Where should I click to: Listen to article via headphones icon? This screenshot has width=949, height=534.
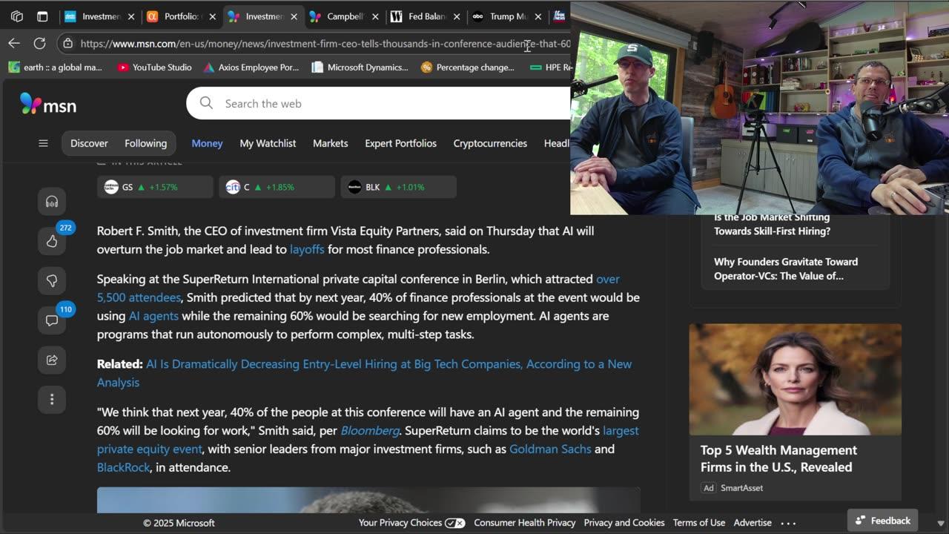click(x=52, y=202)
